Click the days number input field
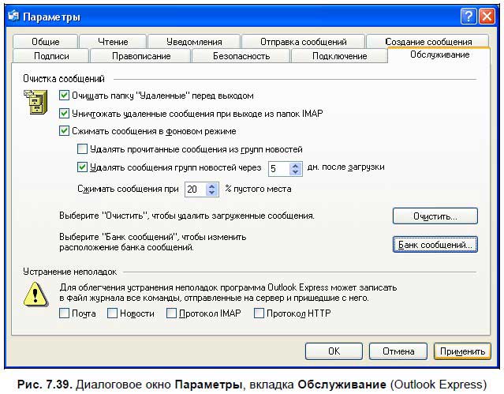Screen dimensions: 504x394 click(278, 168)
